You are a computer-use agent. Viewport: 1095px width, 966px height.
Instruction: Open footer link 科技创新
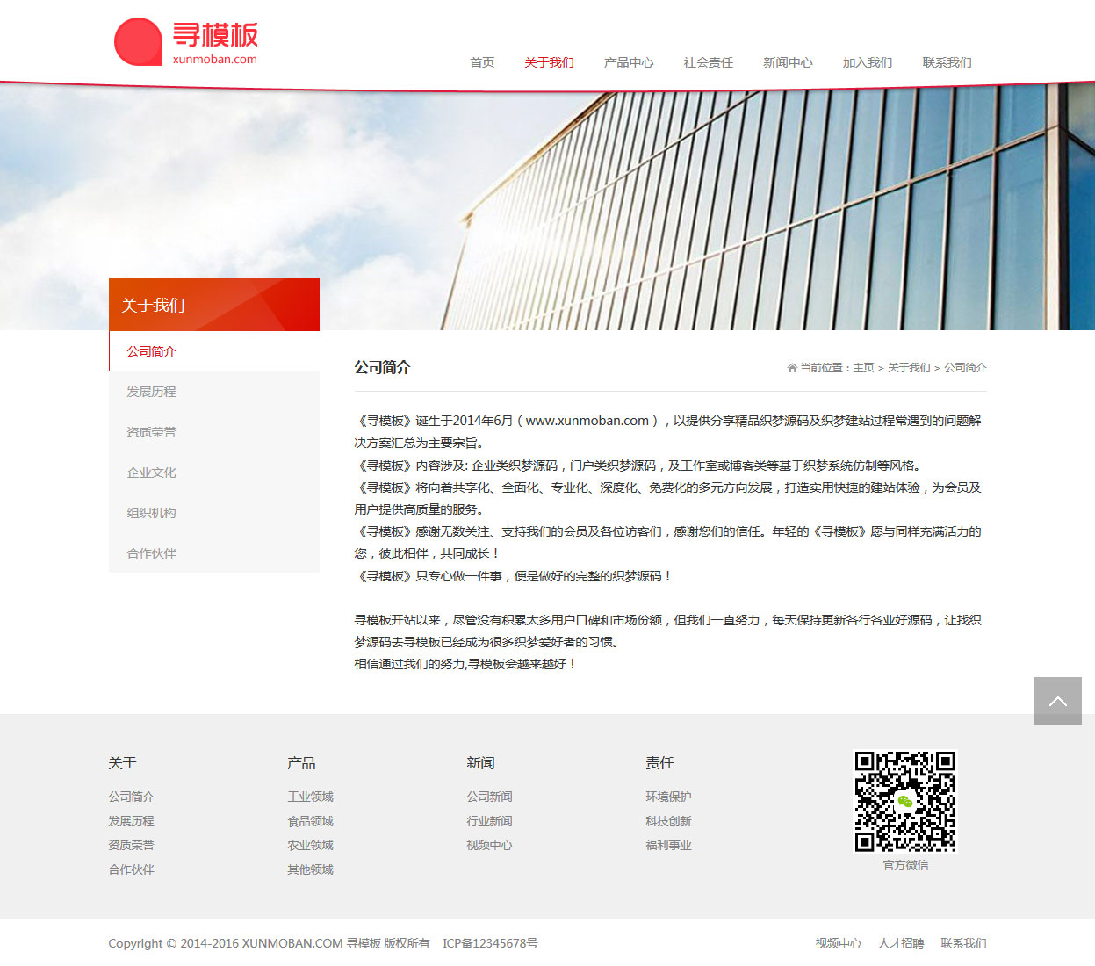[668, 821]
